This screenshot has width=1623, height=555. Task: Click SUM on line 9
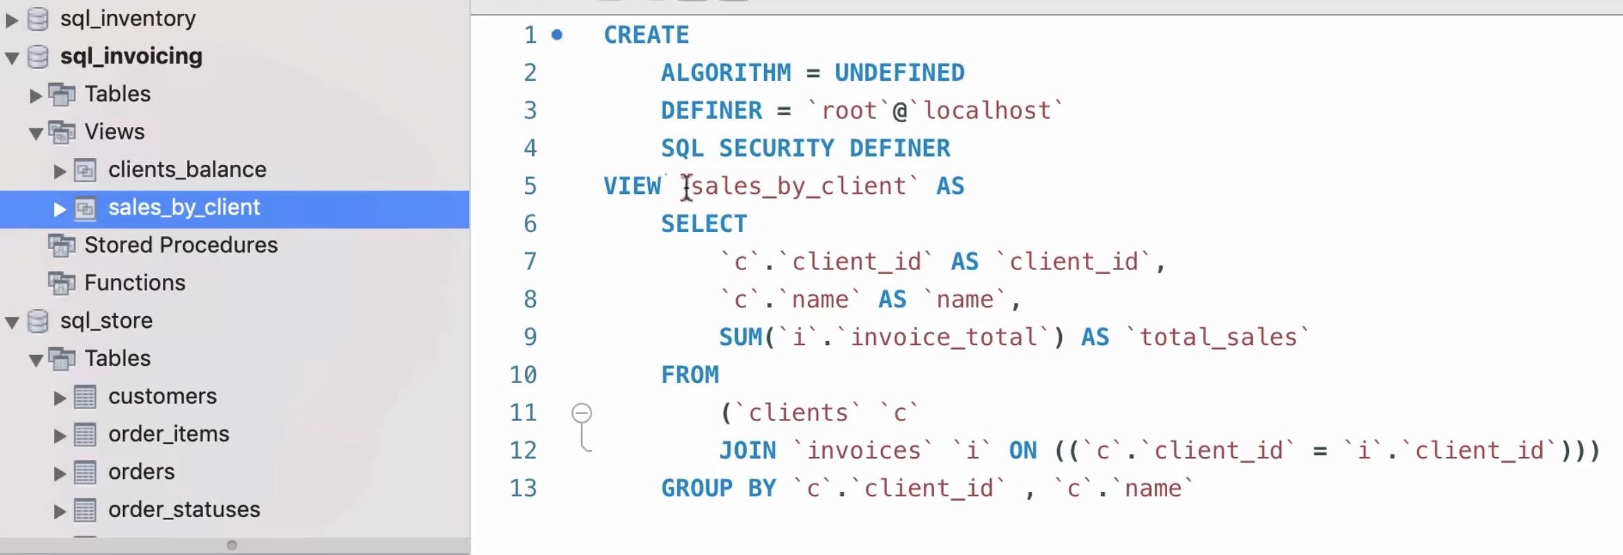740,338
